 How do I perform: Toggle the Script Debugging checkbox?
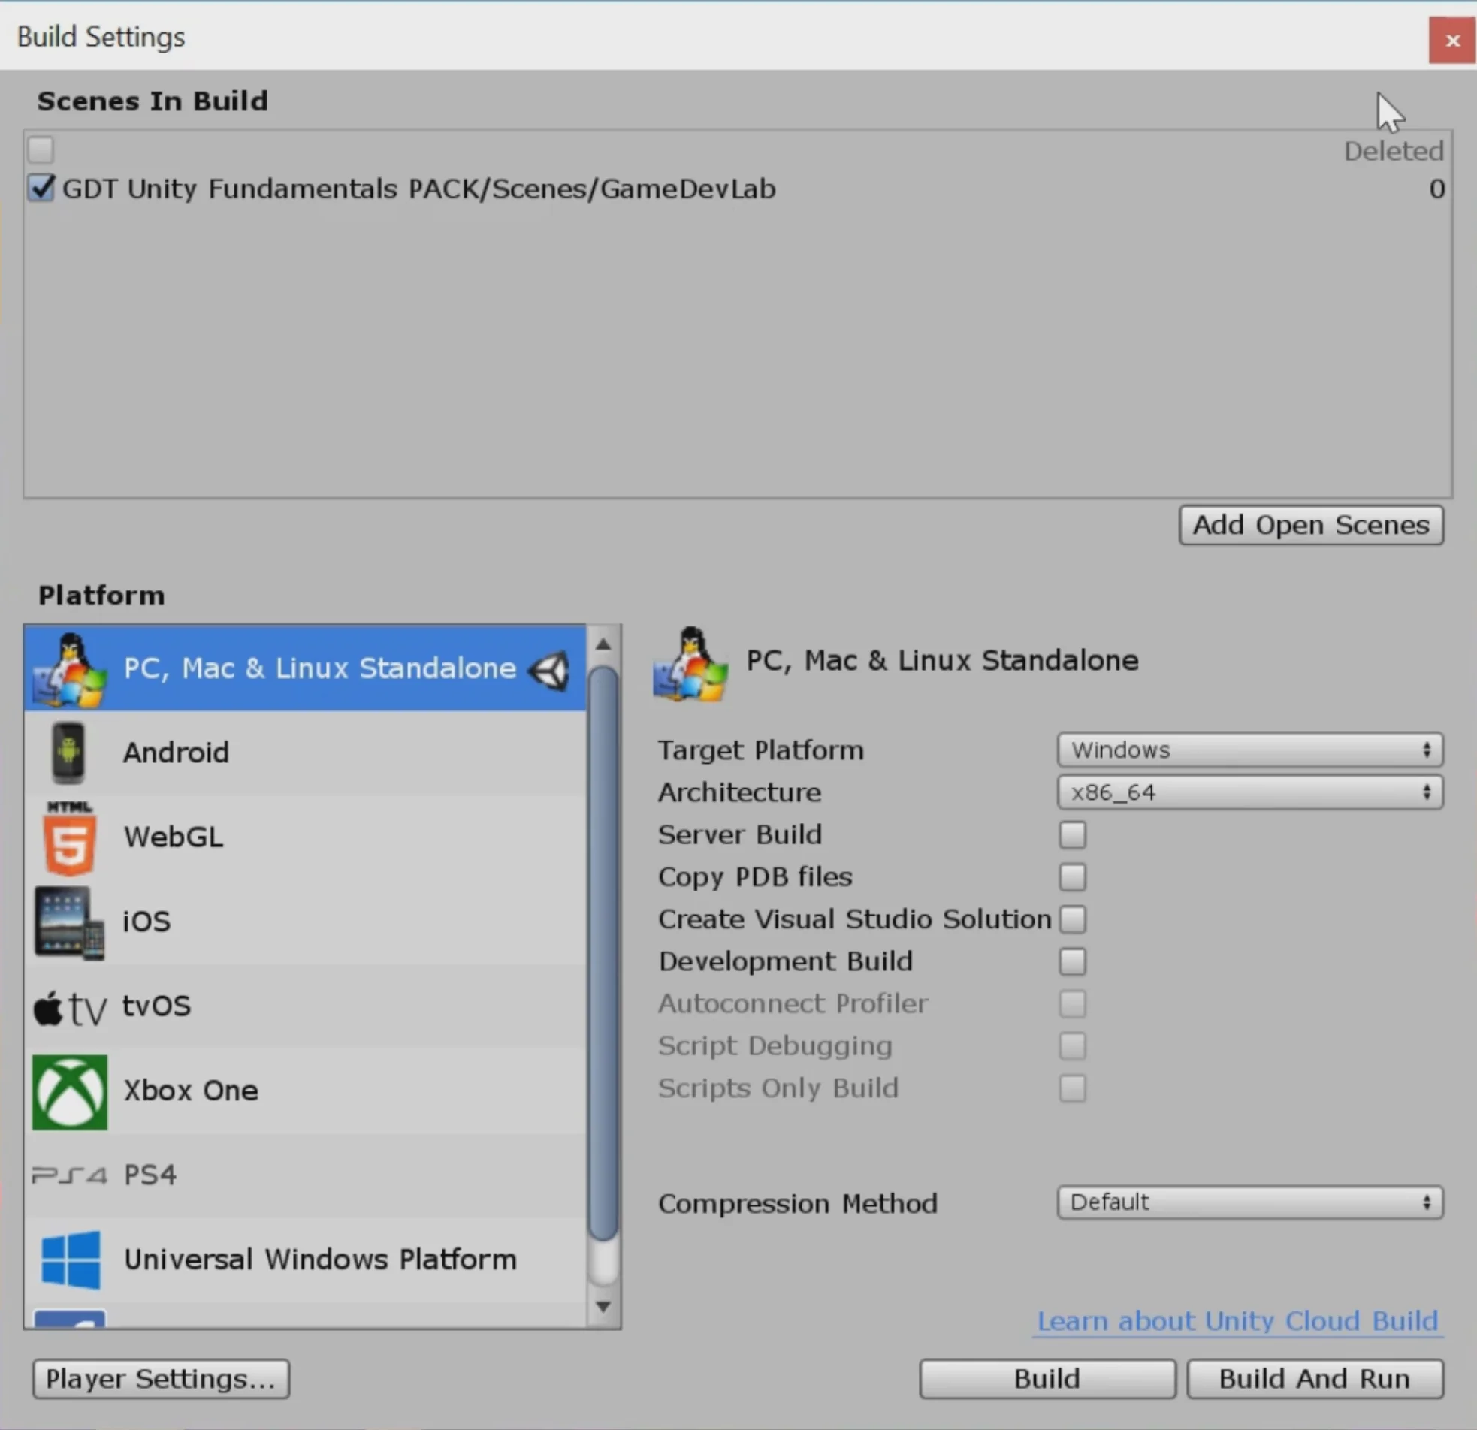tap(1072, 1045)
